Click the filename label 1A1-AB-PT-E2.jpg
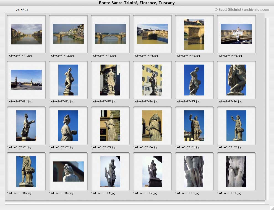Screen dimensions: 274x210 point(145,193)
